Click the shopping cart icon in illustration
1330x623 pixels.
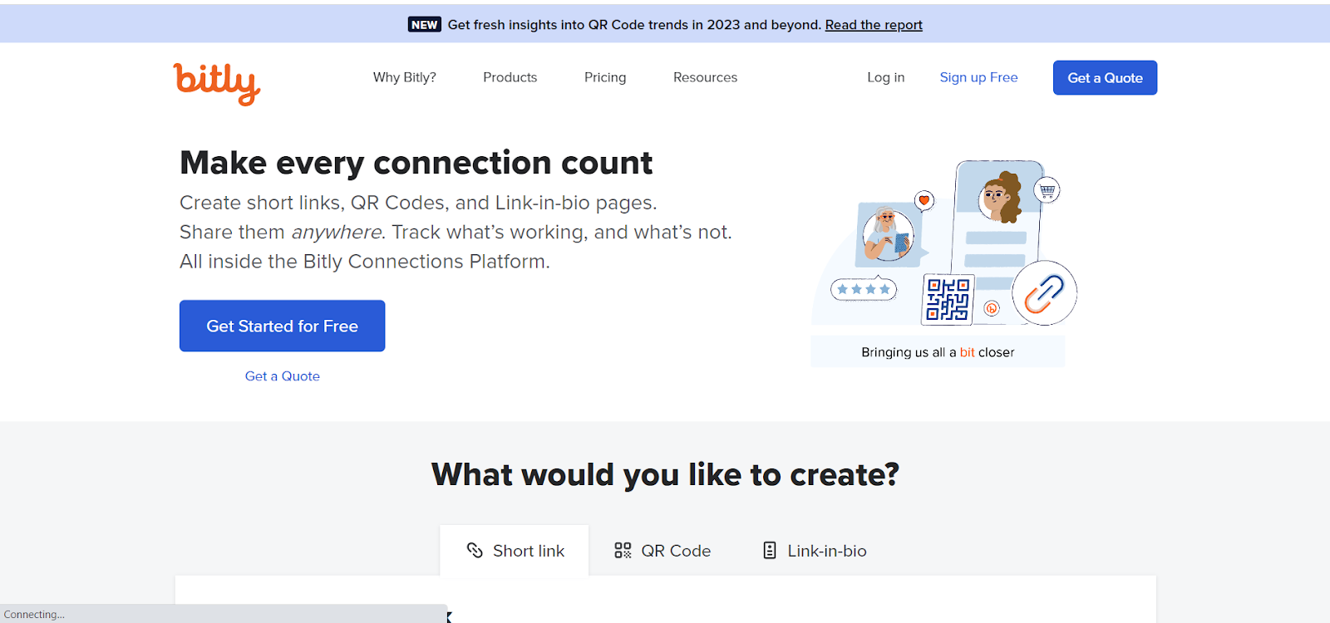(1047, 190)
